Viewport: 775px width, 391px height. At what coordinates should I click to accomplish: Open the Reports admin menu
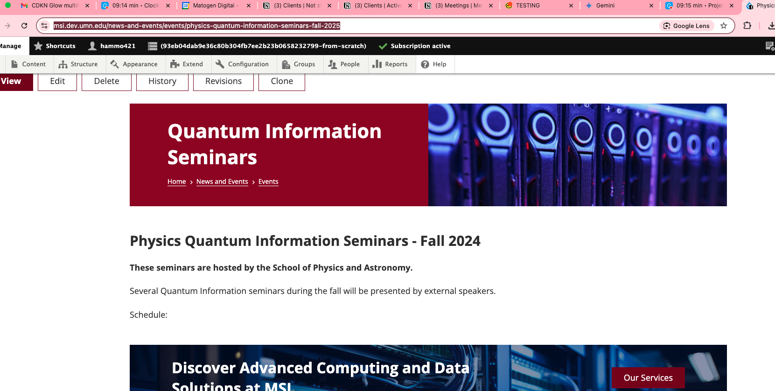390,64
